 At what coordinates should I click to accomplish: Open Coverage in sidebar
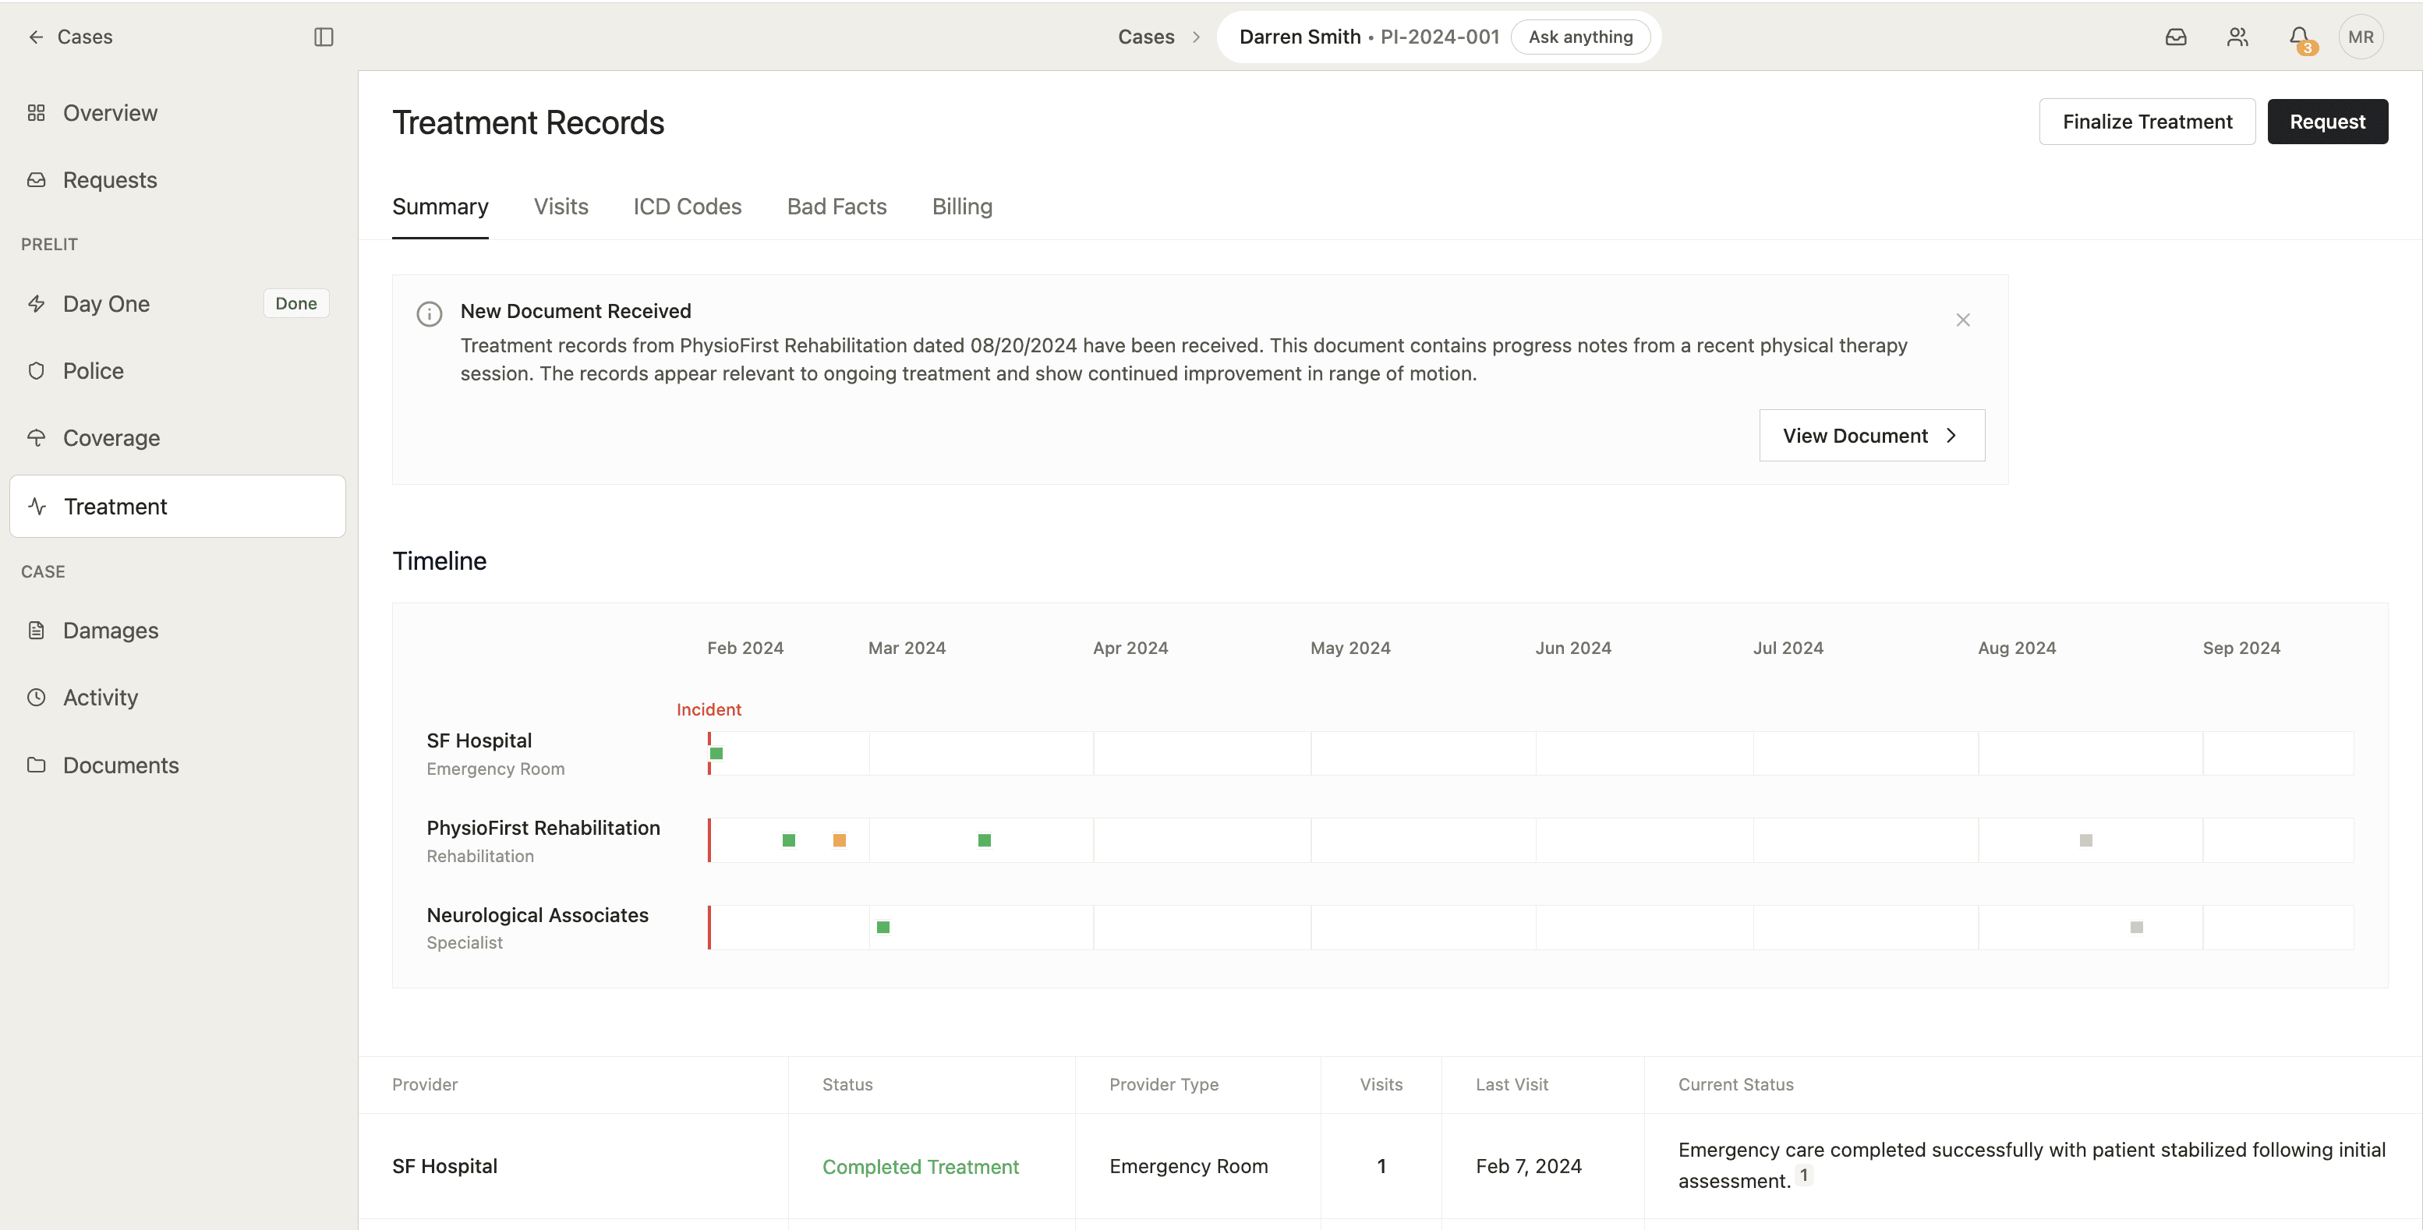click(x=111, y=437)
